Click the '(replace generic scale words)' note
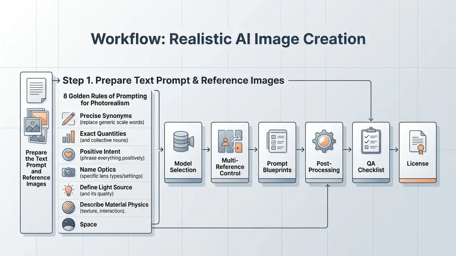 (x=112, y=122)
